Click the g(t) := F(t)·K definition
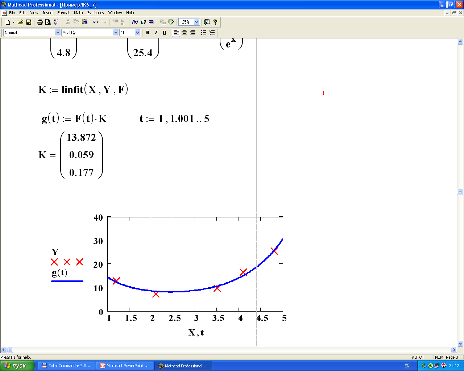The height and width of the screenshot is (371, 464). (x=74, y=118)
